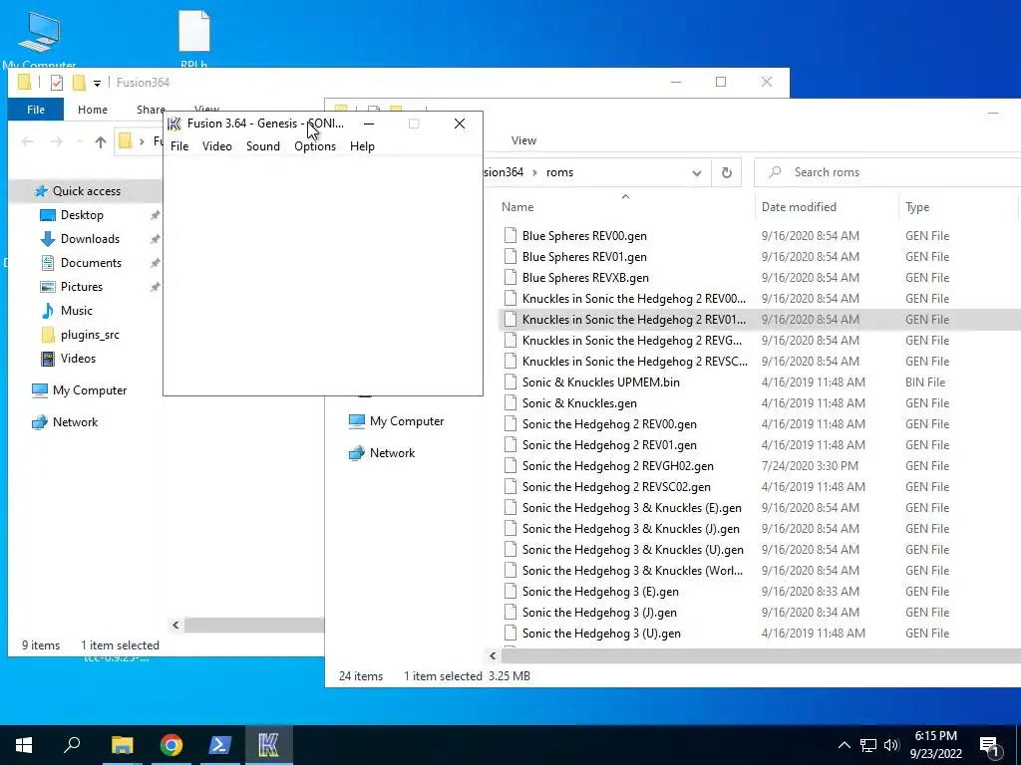Open the Help menu in Fusion

[362, 146]
